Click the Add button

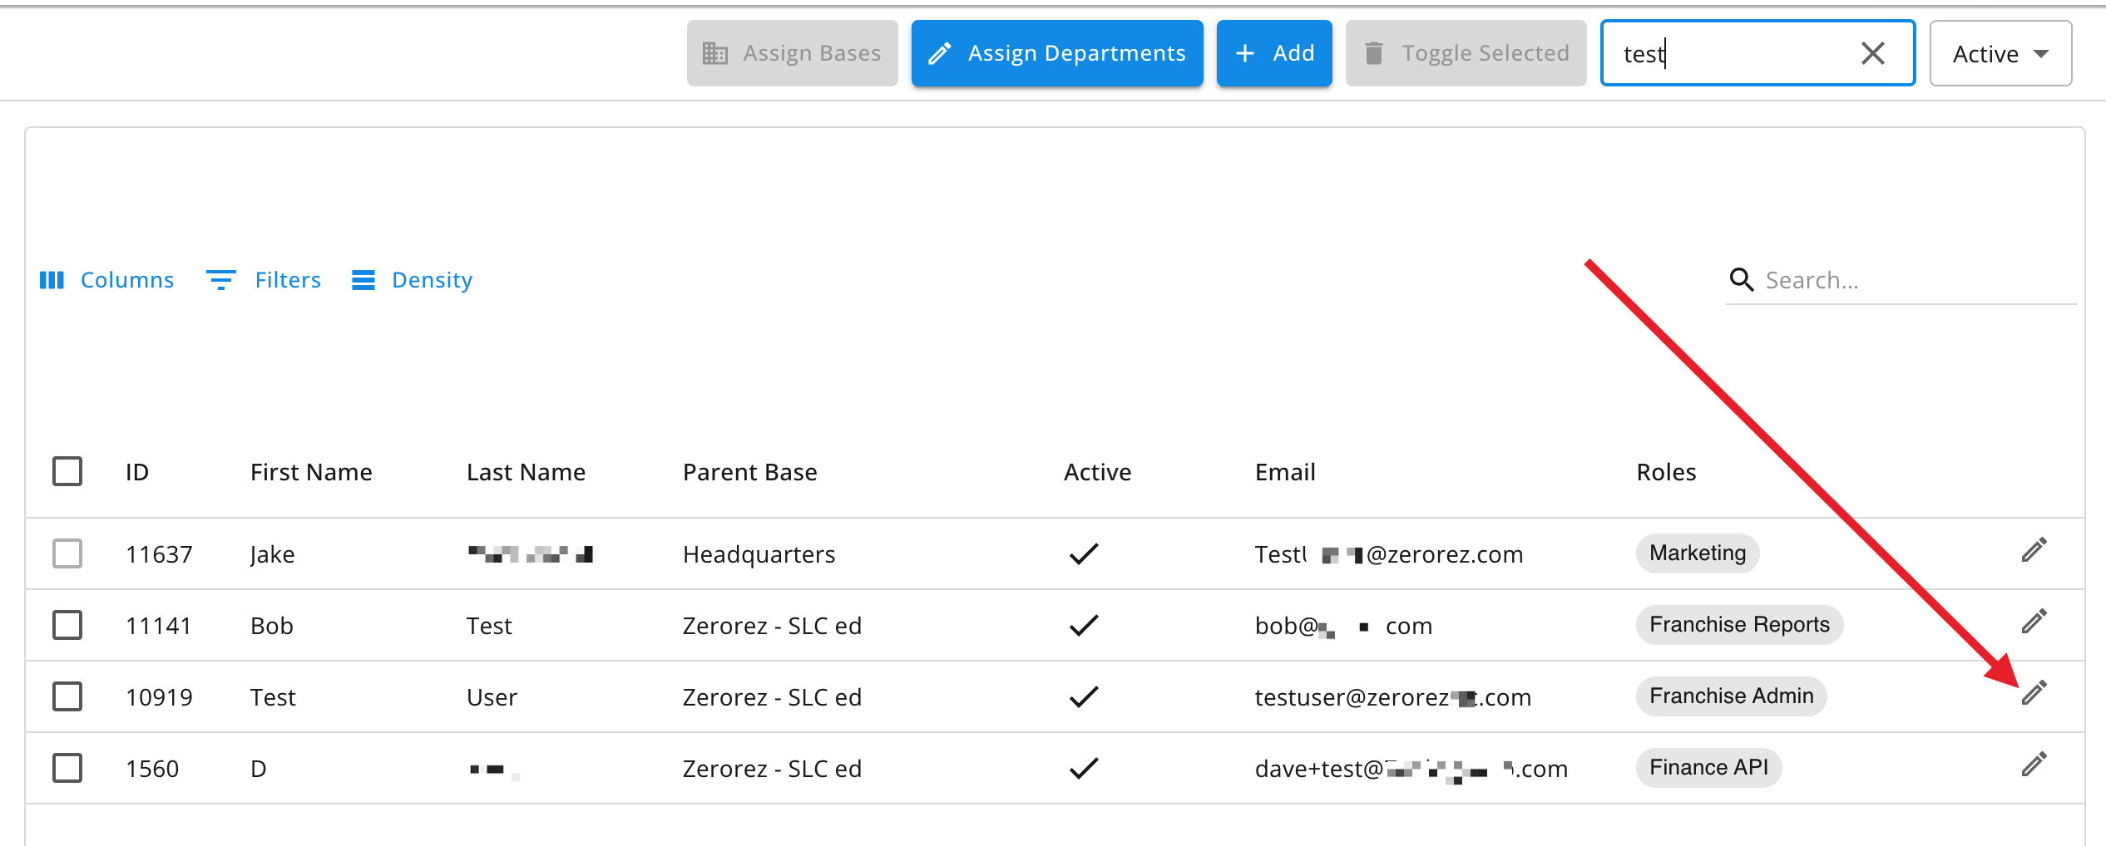pyautogui.click(x=1274, y=53)
